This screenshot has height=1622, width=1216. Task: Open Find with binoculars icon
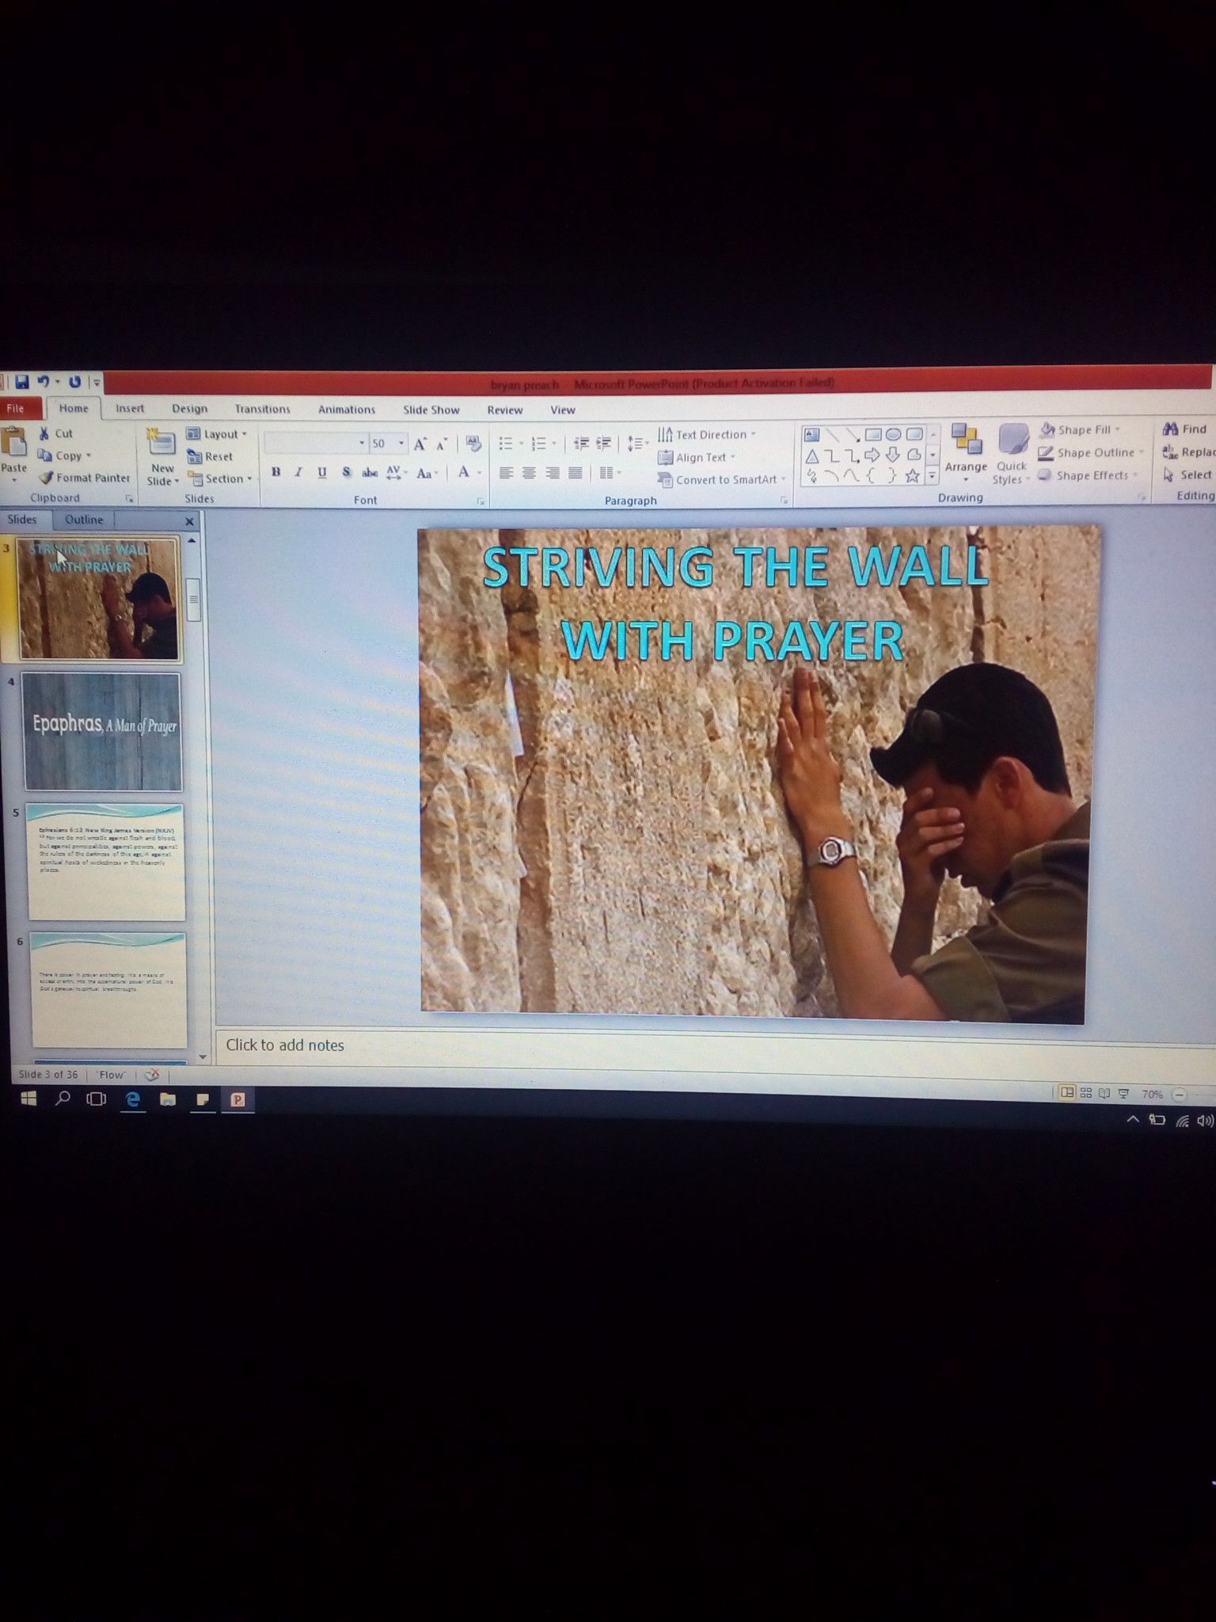click(x=1184, y=429)
